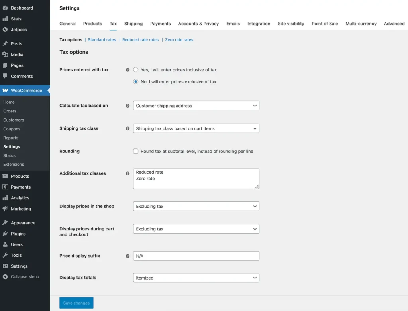Viewport: 408px width, 311px height.
Task: Choose Excluding tax for shop price display
Action: click(x=196, y=206)
